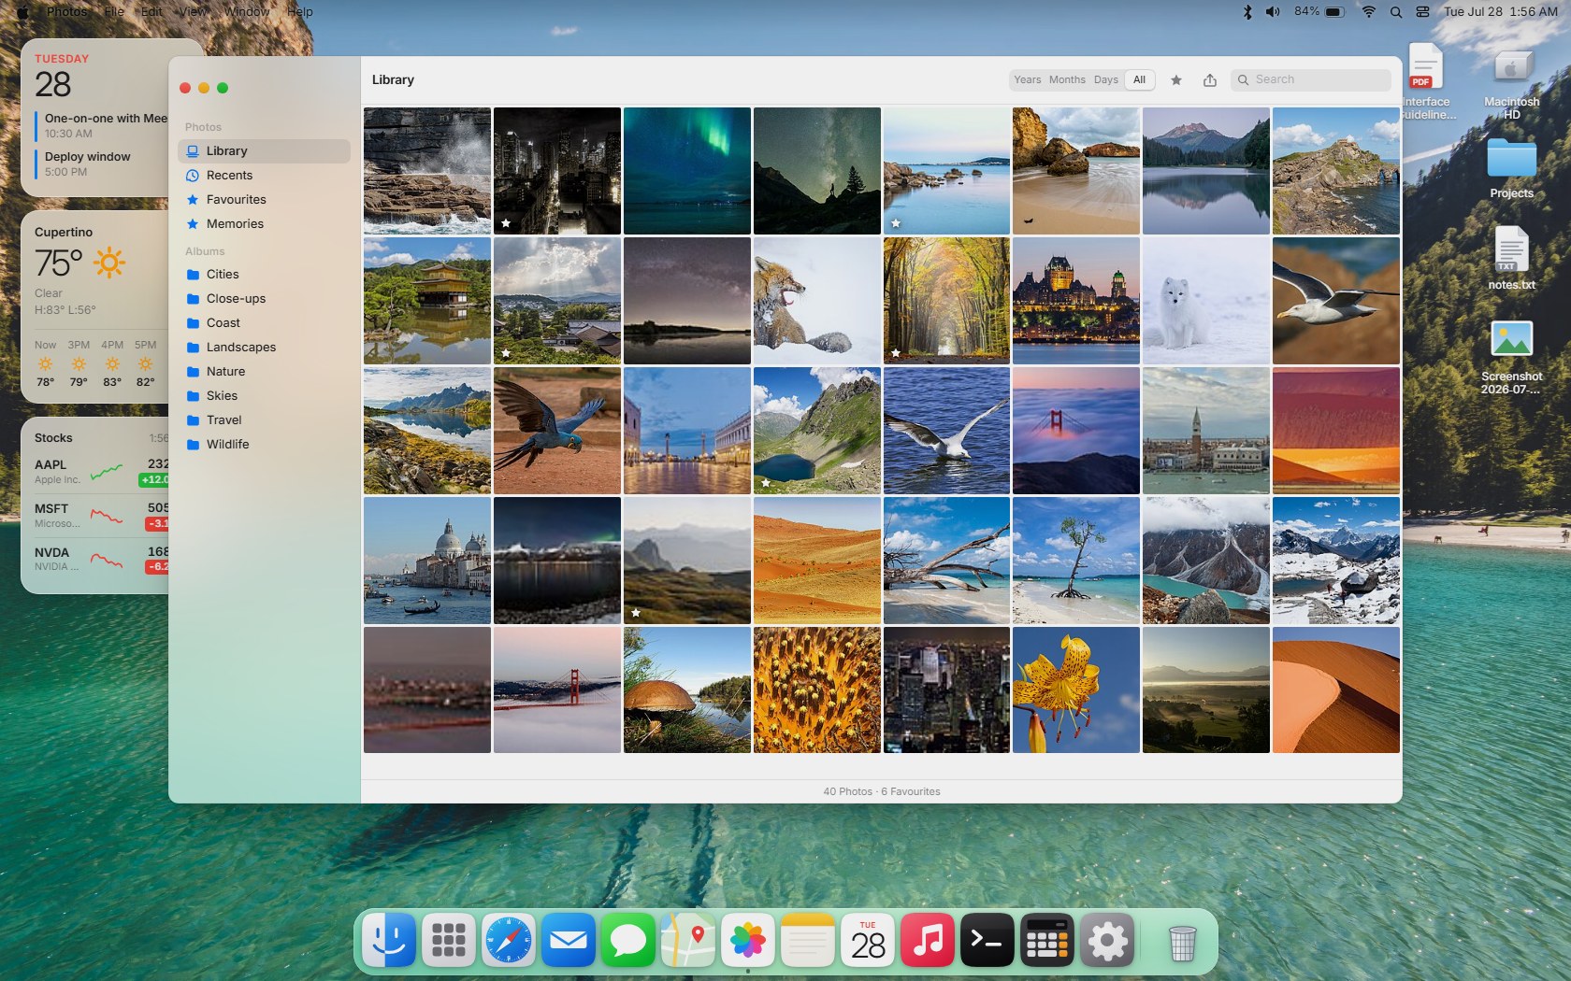Click the volume icon in menu bar
This screenshot has height=981, width=1571.
pyautogui.click(x=1273, y=12)
